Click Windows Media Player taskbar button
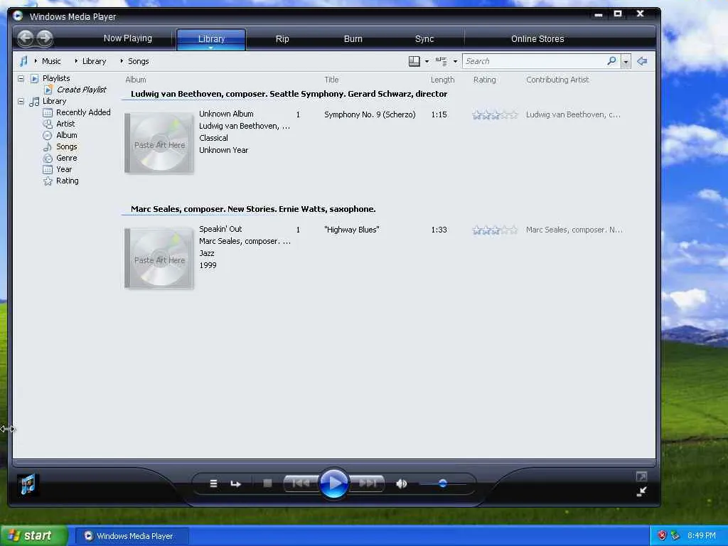Image resolution: width=728 pixels, height=546 pixels. [132, 536]
